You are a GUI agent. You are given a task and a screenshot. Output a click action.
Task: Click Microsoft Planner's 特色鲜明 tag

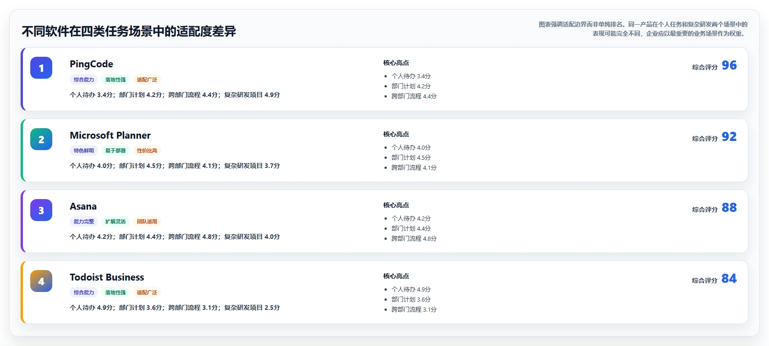(x=84, y=151)
